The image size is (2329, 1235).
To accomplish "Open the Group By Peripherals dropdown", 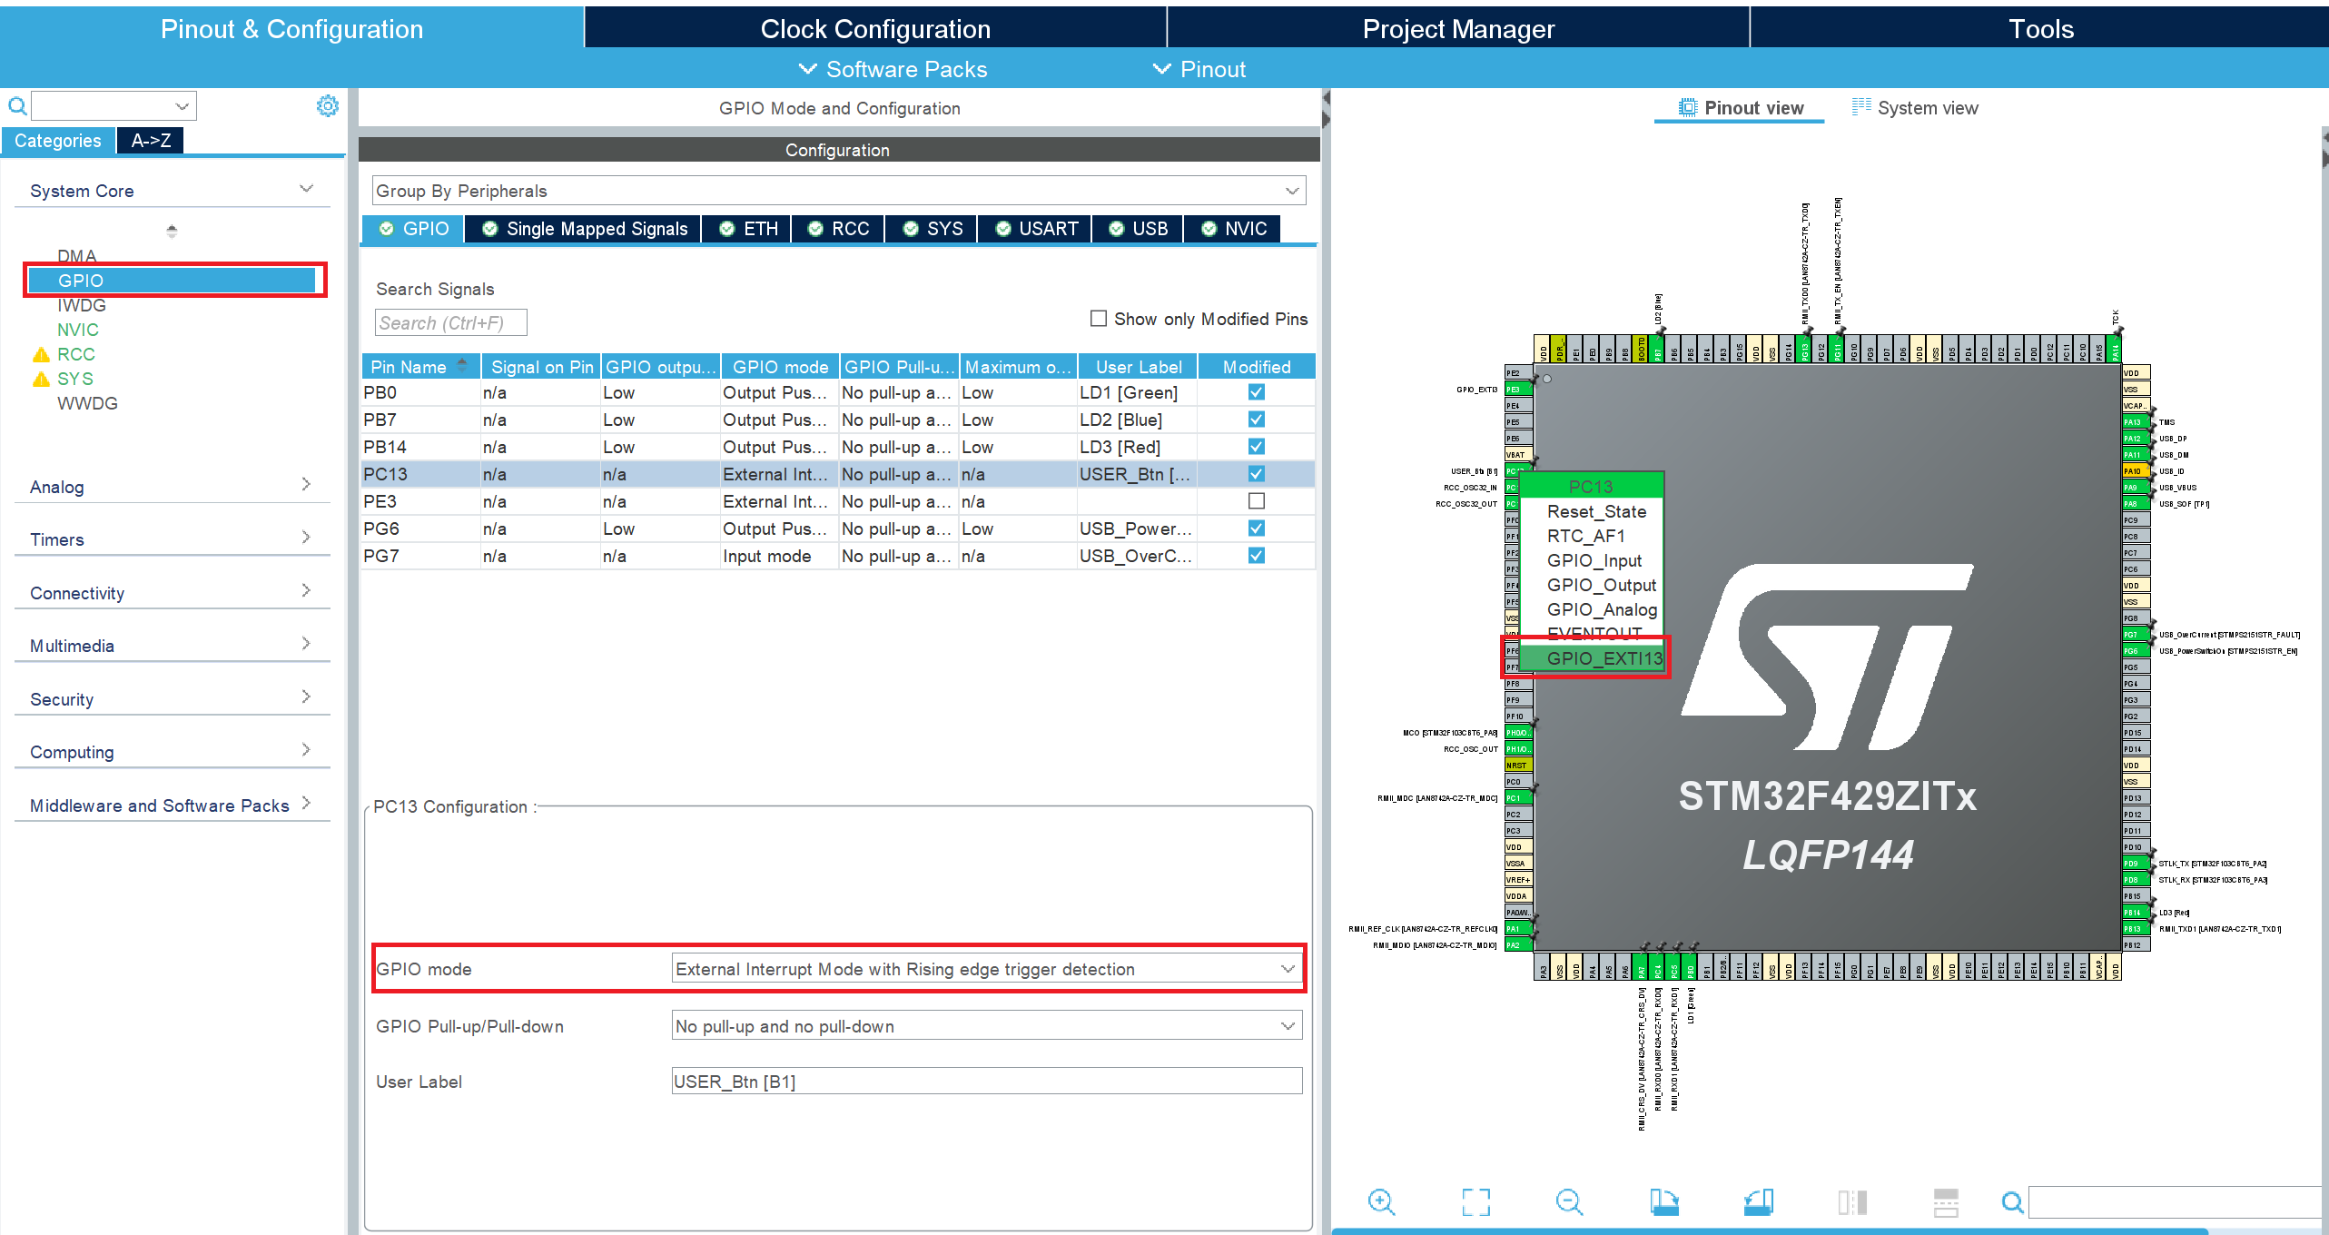I will pos(838,191).
